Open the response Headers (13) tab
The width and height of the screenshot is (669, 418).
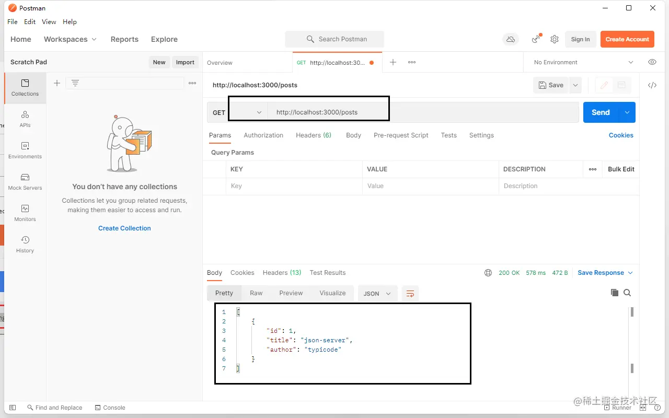pos(282,273)
